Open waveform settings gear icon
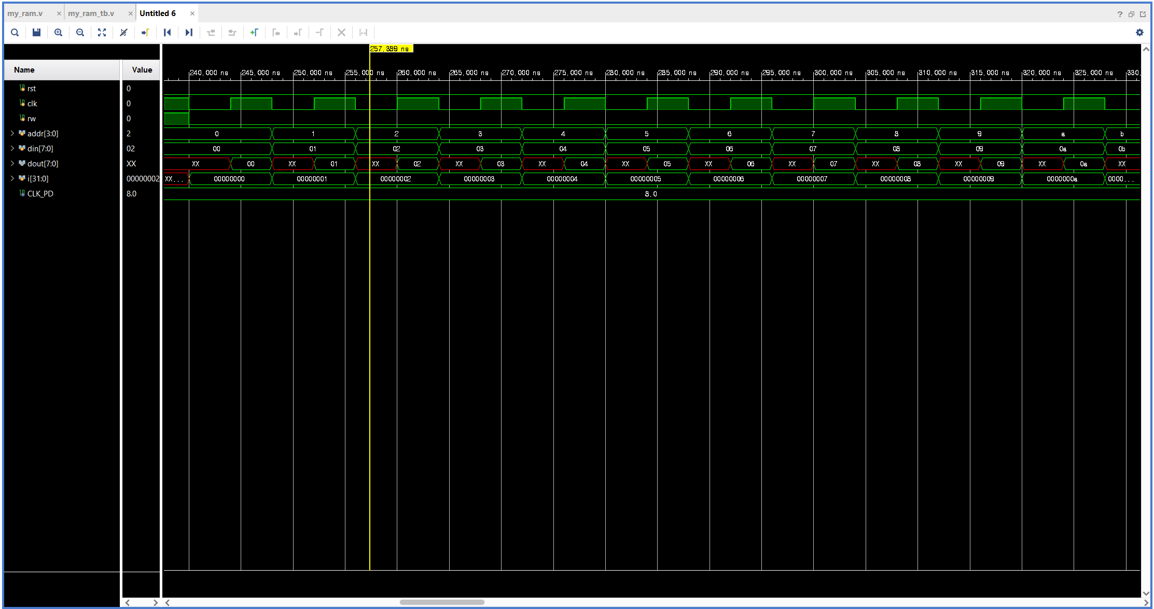Image resolution: width=1154 pixels, height=609 pixels. (1139, 32)
